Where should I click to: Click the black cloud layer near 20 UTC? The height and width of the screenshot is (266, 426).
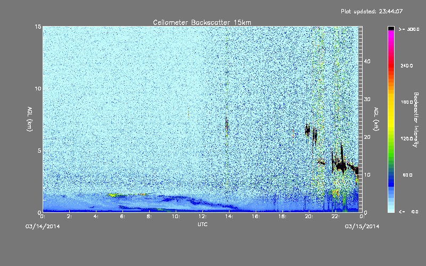[307, 130]
